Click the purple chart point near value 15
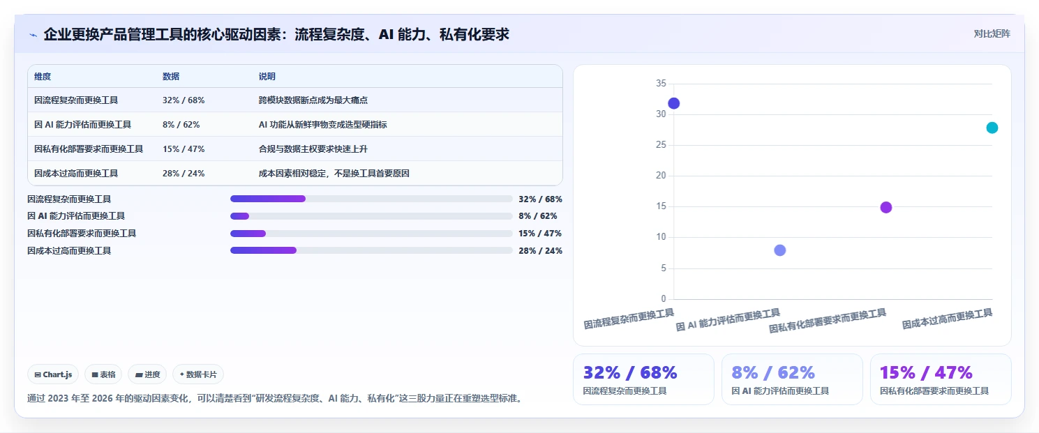Viewport: 1039px width, 433px height. point(886,207)
